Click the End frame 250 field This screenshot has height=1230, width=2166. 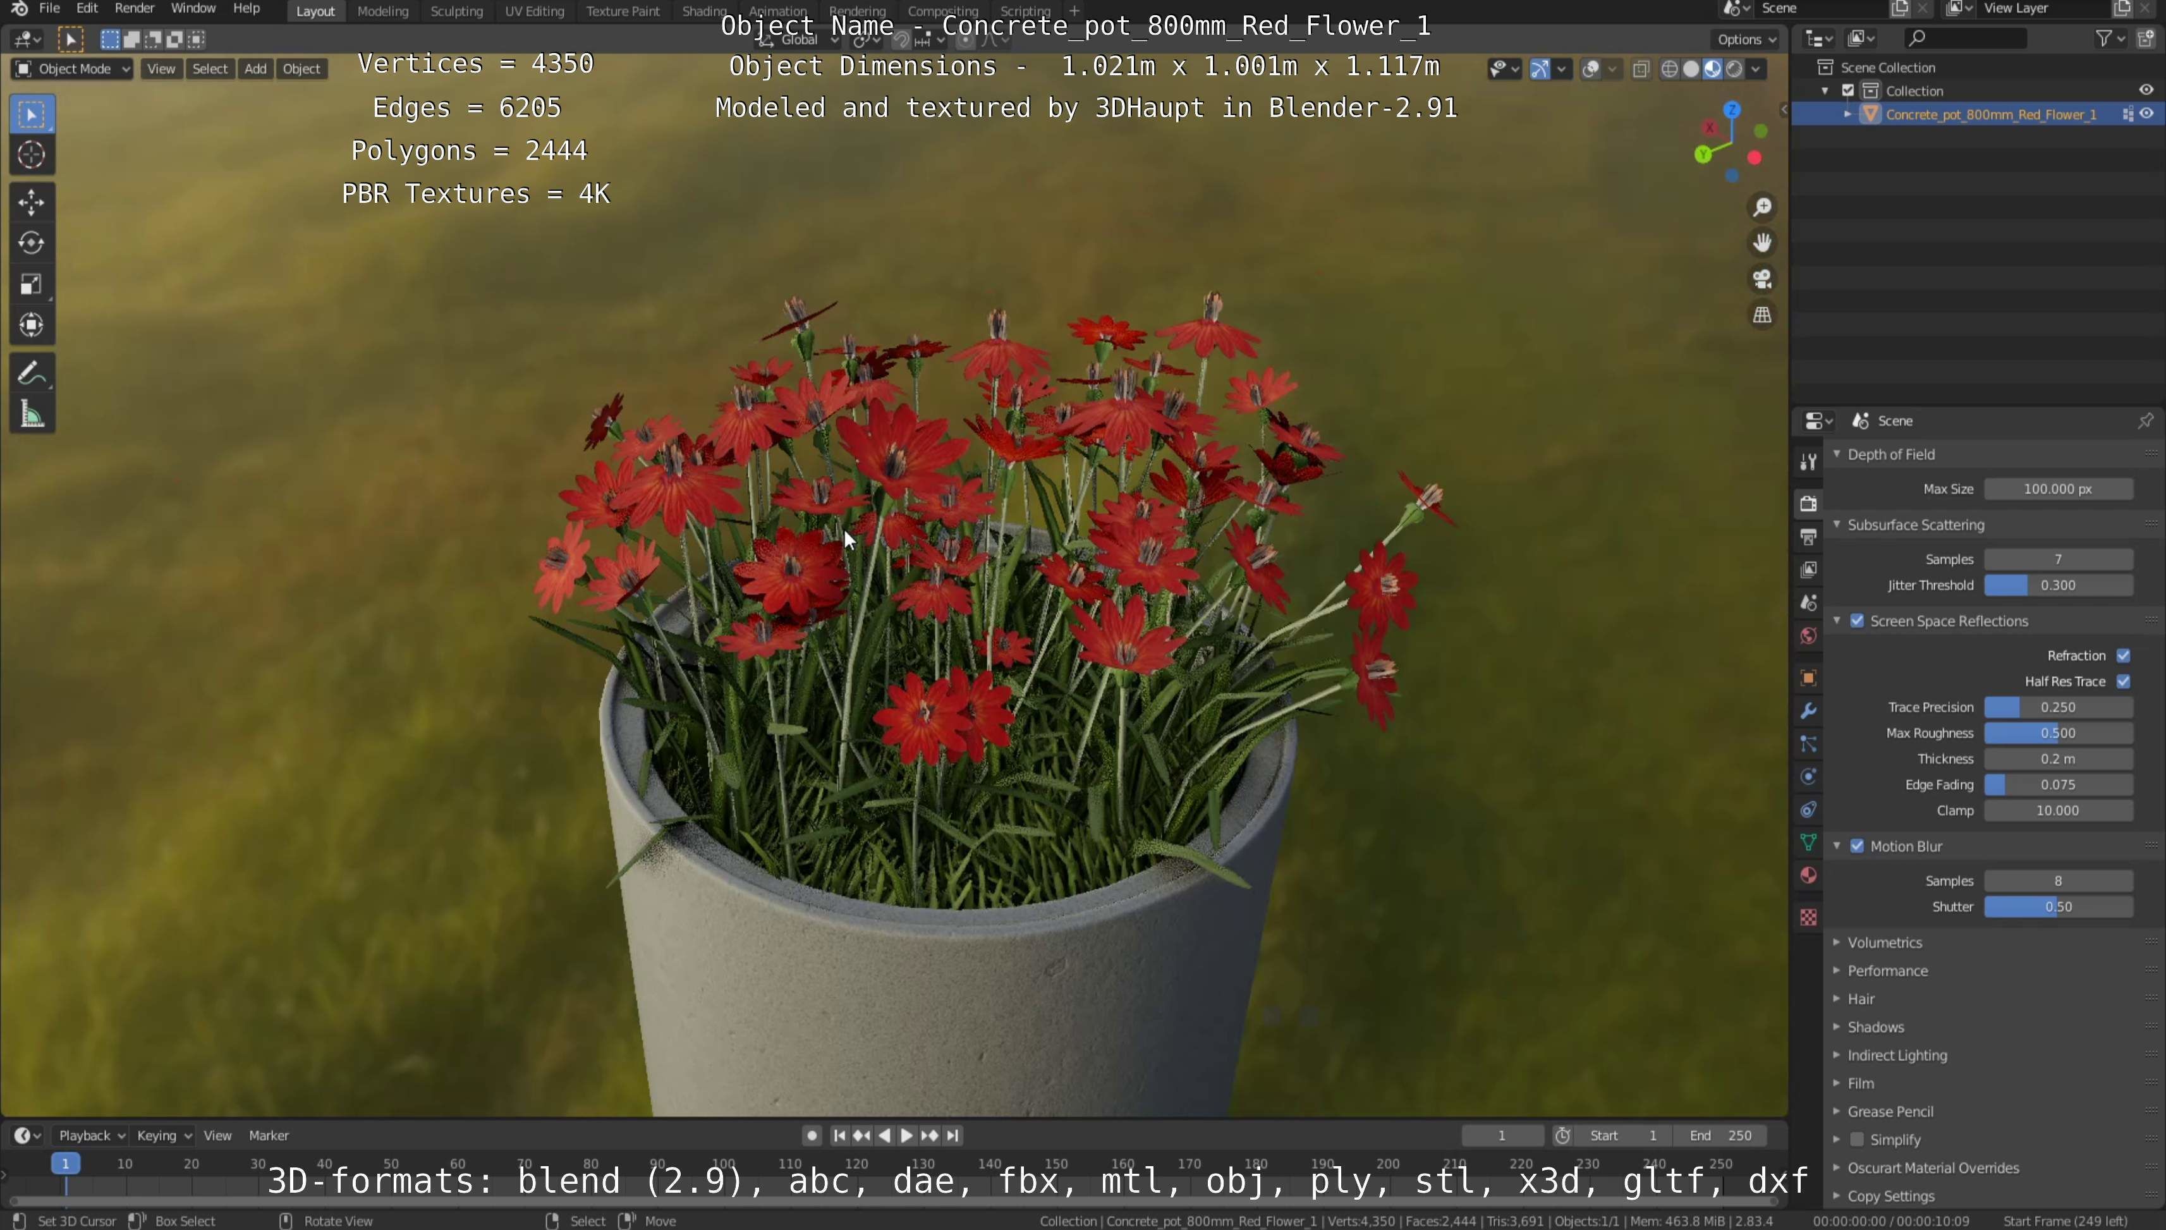point(1720,1135)
